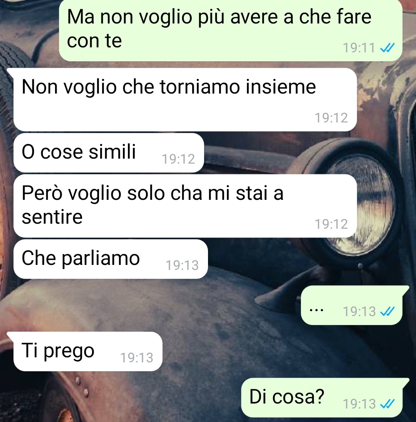Click read-receipt double check on 19:11 message
416x422 pixels.
(x=387, y=48)
